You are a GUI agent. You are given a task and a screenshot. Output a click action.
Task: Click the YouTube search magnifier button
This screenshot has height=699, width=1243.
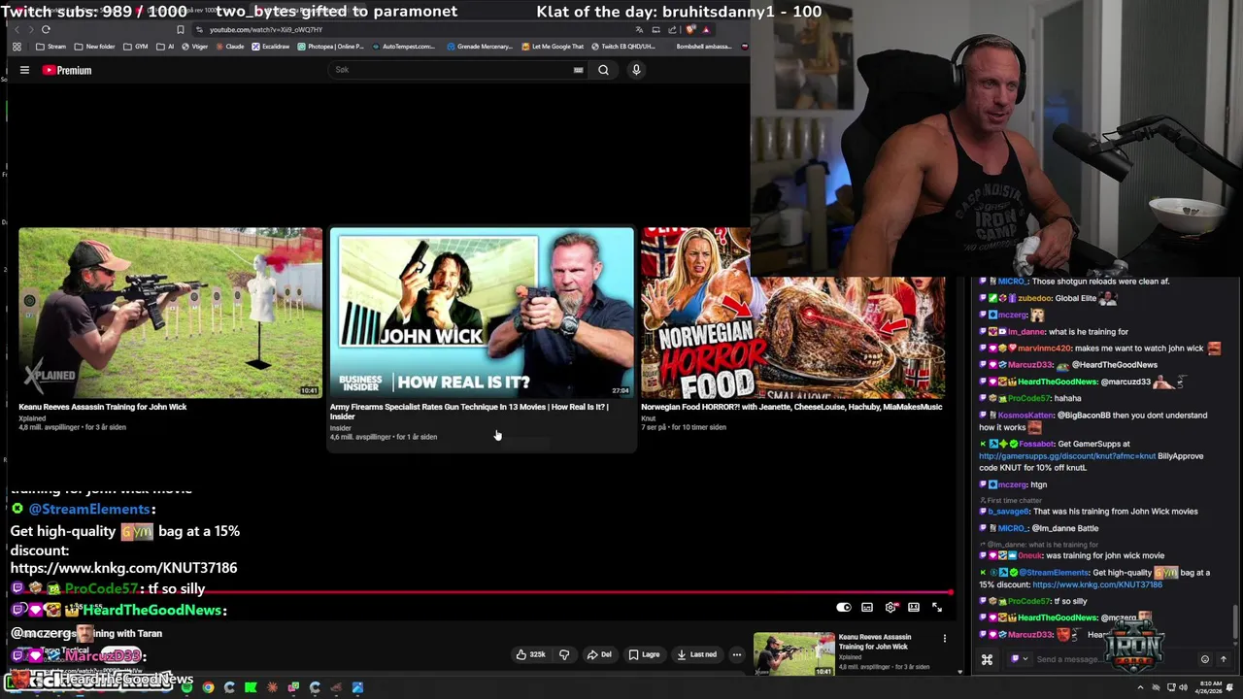coord(603,70)
